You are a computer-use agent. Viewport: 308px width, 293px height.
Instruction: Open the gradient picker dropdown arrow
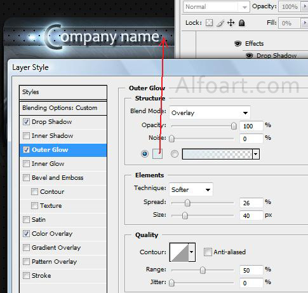(x=256, y=154)
